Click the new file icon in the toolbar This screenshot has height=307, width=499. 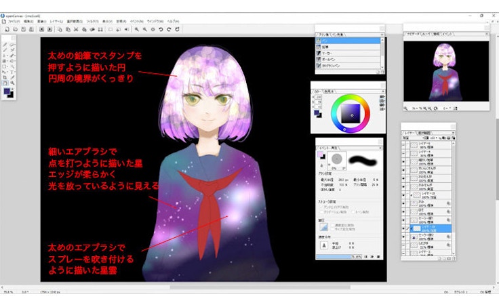coord(5,30)
